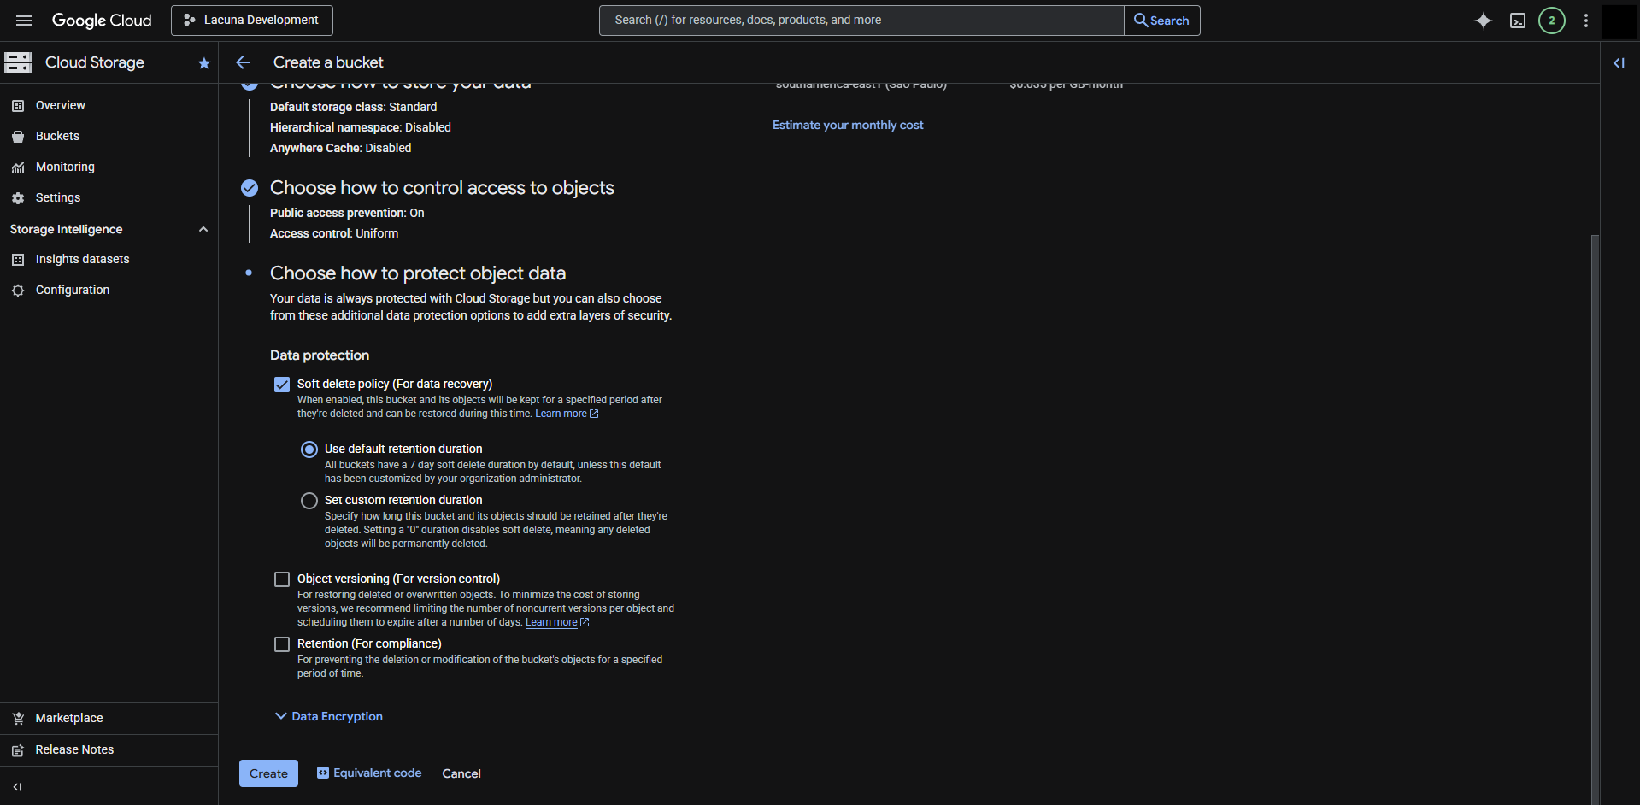Image resolution: width=1640 pixels, height=805 pixels.
Task: Enable Object versioning checkbox
Action: coord(282,579)
